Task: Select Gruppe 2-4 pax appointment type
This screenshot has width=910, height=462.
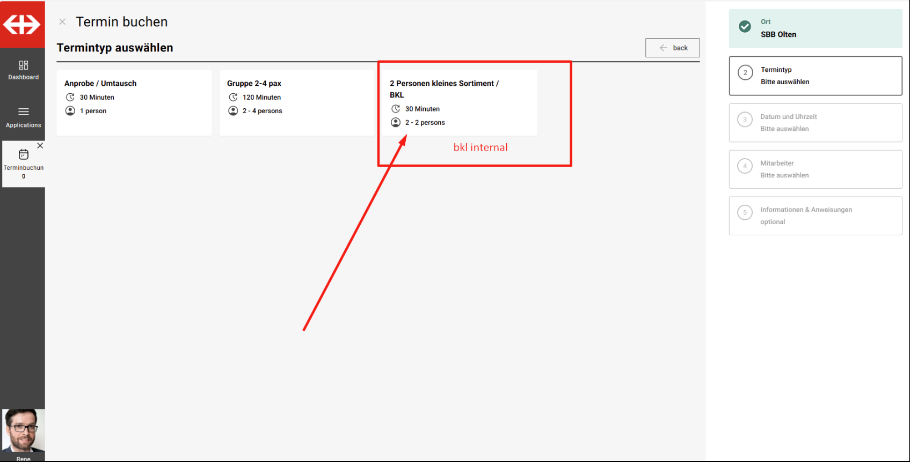Action: pyautogui.click(x=296, y=102)
